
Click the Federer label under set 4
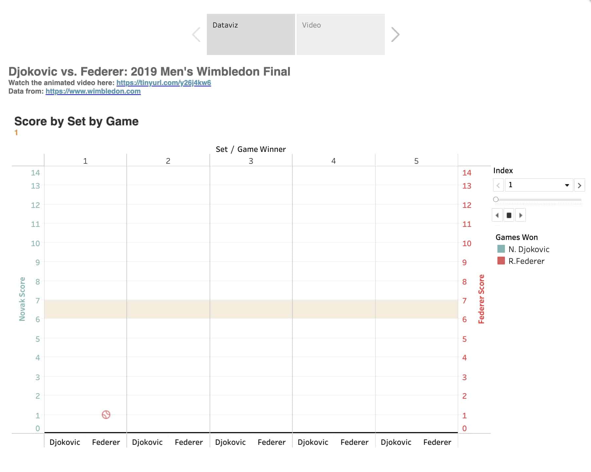[354, 442]
